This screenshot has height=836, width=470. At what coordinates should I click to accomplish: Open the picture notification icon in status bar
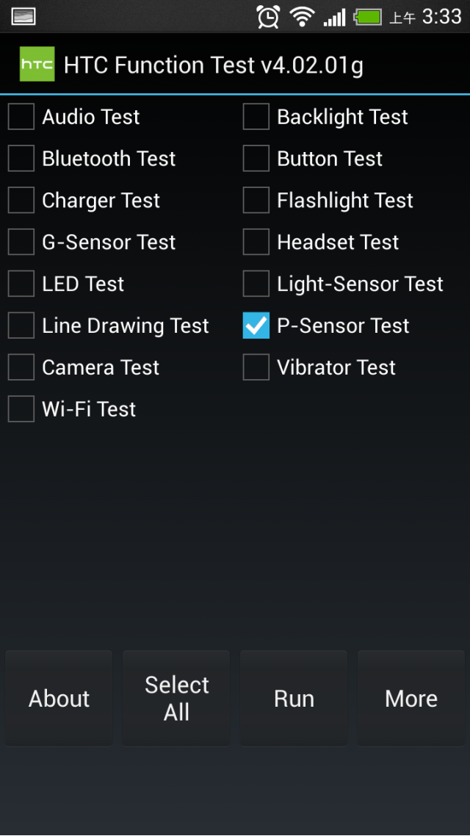[x=23, y=16]
